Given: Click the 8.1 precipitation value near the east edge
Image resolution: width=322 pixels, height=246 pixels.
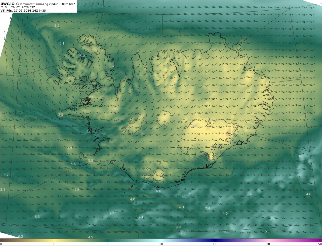Looking at the screenshot, I should point(301,156).
